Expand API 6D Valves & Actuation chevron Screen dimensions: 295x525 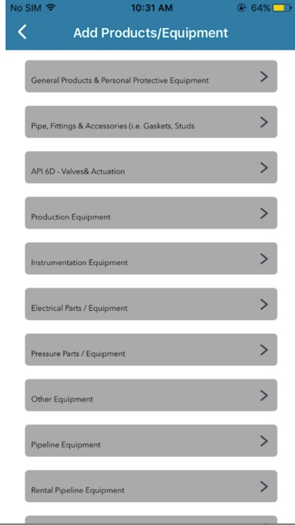(x=264, y=167)
